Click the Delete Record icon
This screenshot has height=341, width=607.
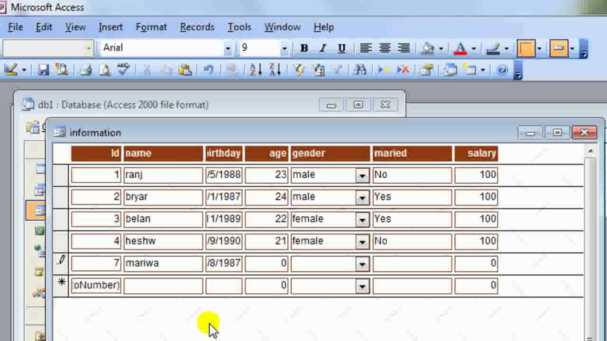coord(403,70)
